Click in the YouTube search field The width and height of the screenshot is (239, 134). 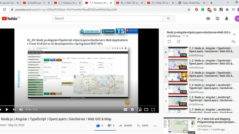(108, 18)
